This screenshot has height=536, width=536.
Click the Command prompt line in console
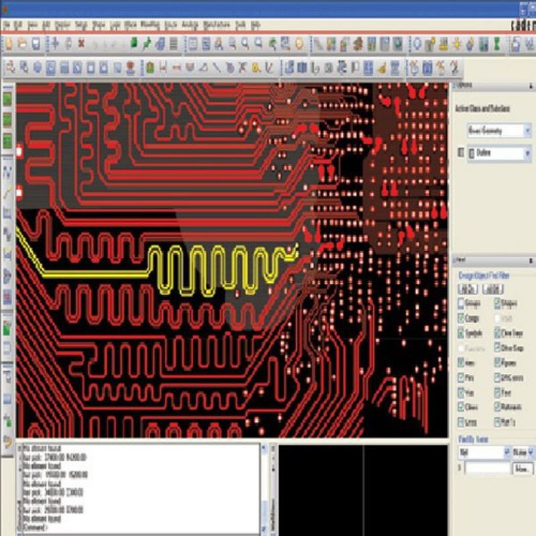34,528
